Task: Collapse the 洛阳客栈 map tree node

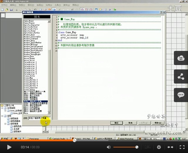Action: [x=5, y=124]
